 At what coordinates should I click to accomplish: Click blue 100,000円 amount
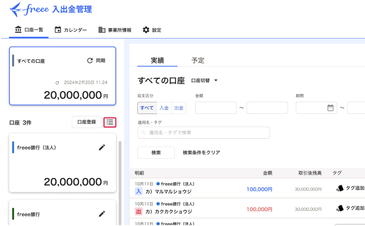coord(259,189)
